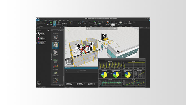This screenshot has height=105, width=186.
Task: Toggle the second checkbox below it in the ribbon
Action: [63, 25]
